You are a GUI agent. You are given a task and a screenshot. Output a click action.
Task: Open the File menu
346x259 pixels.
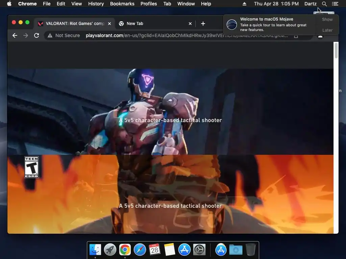point(47,4)
